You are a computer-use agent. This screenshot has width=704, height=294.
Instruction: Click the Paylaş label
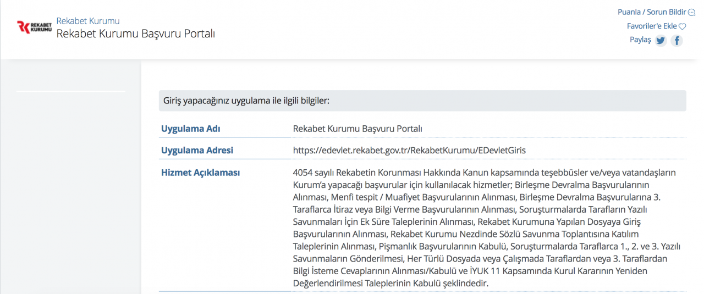(x=640, y=40)
